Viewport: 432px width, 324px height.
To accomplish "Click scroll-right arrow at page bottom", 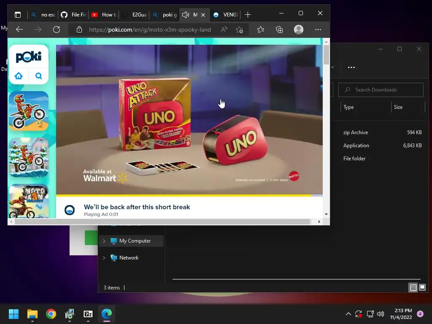I will (319, 222).
